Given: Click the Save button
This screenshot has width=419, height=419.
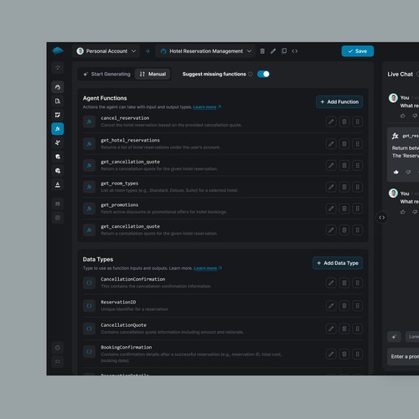Looking at the screenshot, I should 358,51.
